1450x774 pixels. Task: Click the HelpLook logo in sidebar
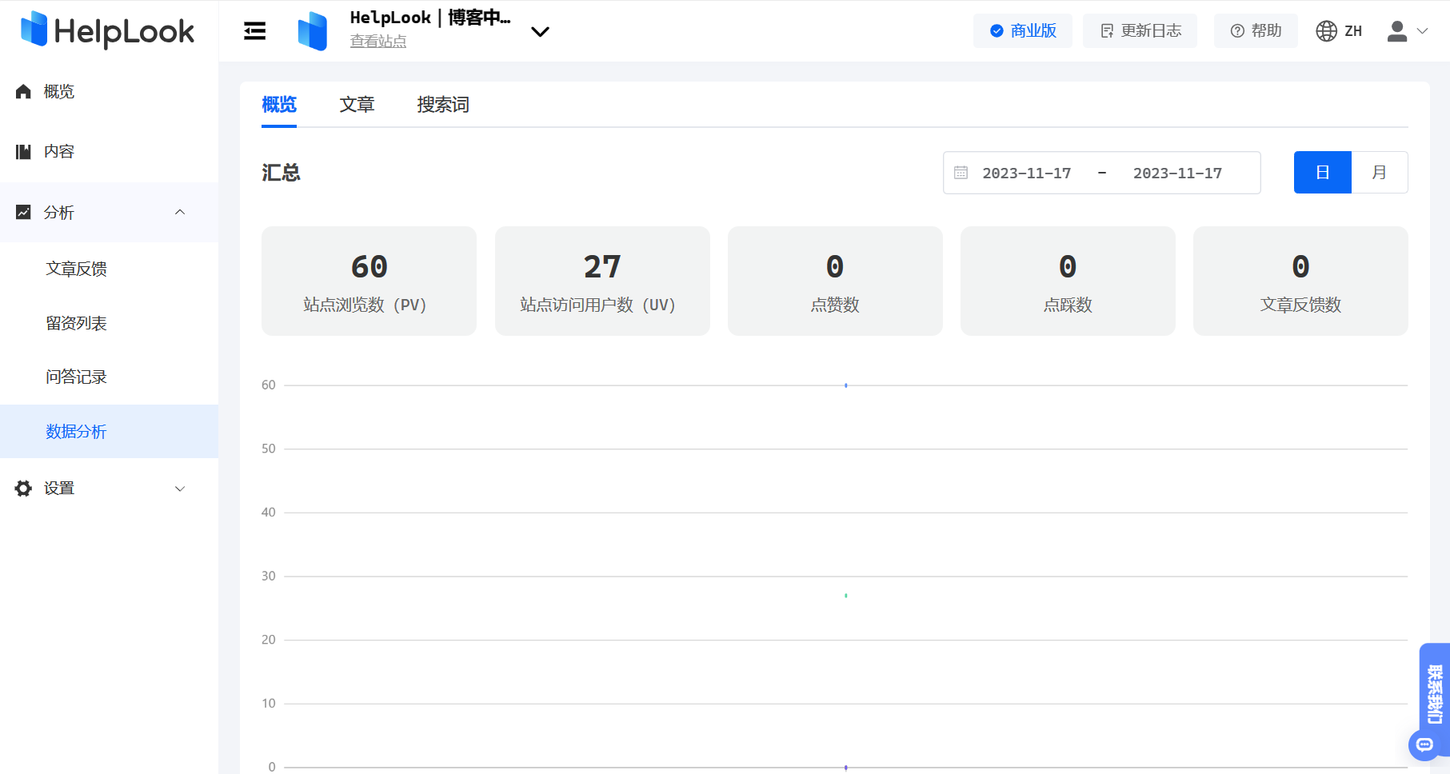pos(107,30)
